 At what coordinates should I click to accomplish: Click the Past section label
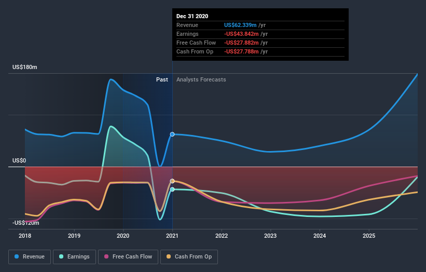coord(162,79)
